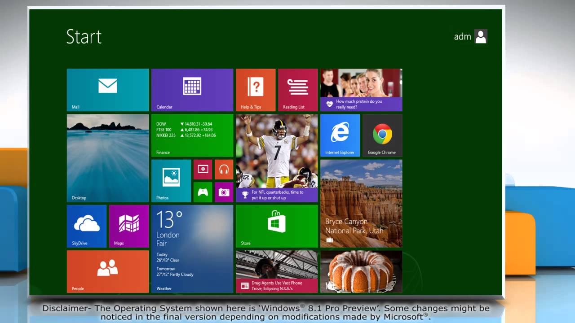Open the News tile about Drug Agents

[x=277, y=271]
